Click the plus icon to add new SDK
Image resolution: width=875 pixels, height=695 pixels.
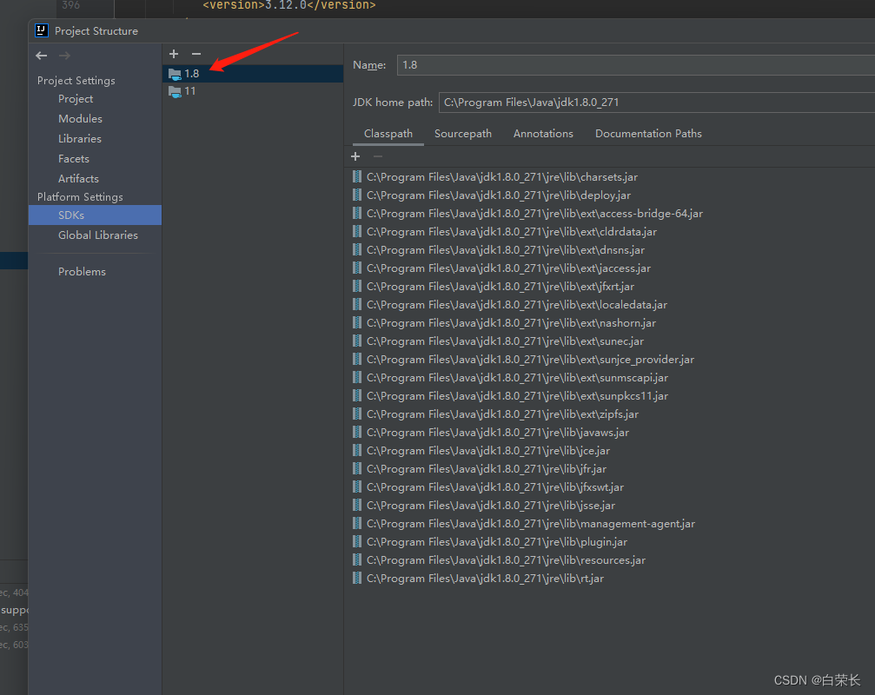[174, 54]
